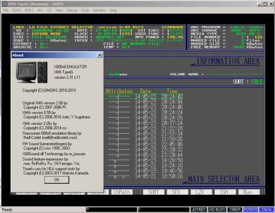Select the row with time 19:46:56
This screenshot has width=275, height=213.
[144, 171]
